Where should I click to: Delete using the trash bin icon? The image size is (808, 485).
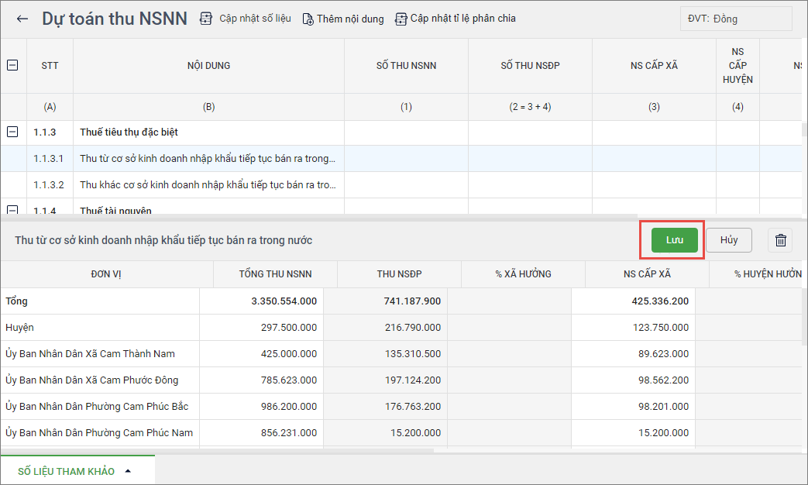click(x=780, y=240)
